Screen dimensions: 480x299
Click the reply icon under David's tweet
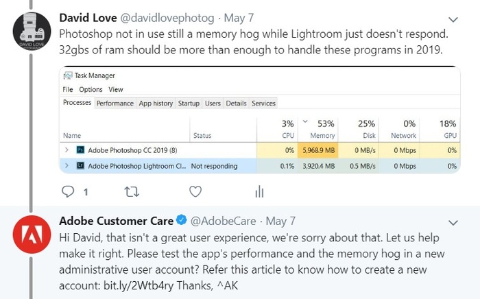coord(68,191)
